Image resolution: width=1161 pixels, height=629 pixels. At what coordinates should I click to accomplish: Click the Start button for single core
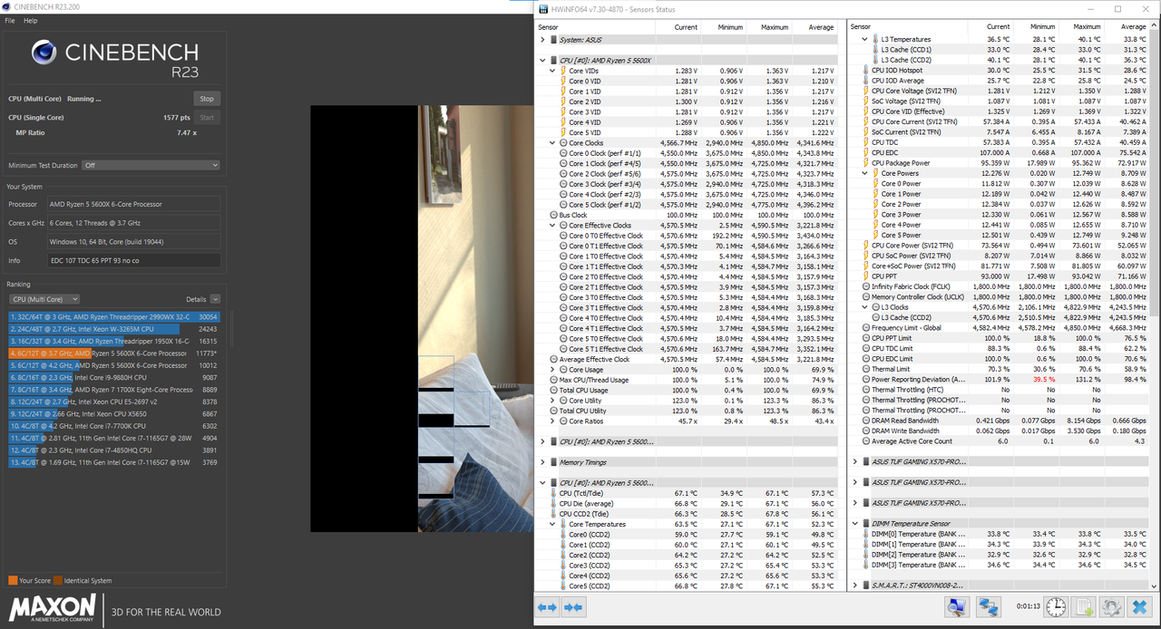pos(207,117)
